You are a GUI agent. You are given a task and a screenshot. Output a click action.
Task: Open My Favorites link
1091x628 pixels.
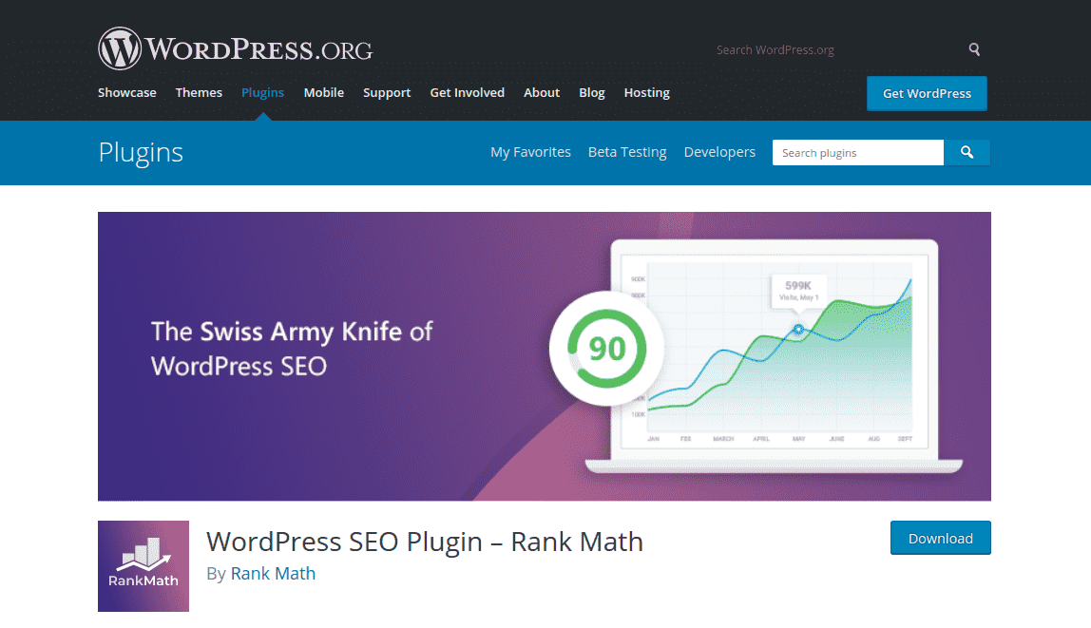pyautogui.click(x=531, y=152)
